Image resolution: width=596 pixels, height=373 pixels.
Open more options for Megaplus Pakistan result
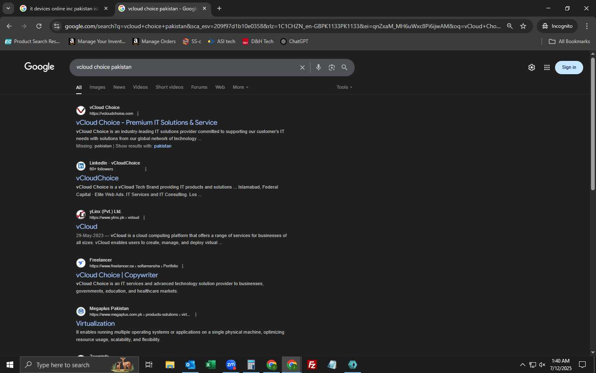196,315
